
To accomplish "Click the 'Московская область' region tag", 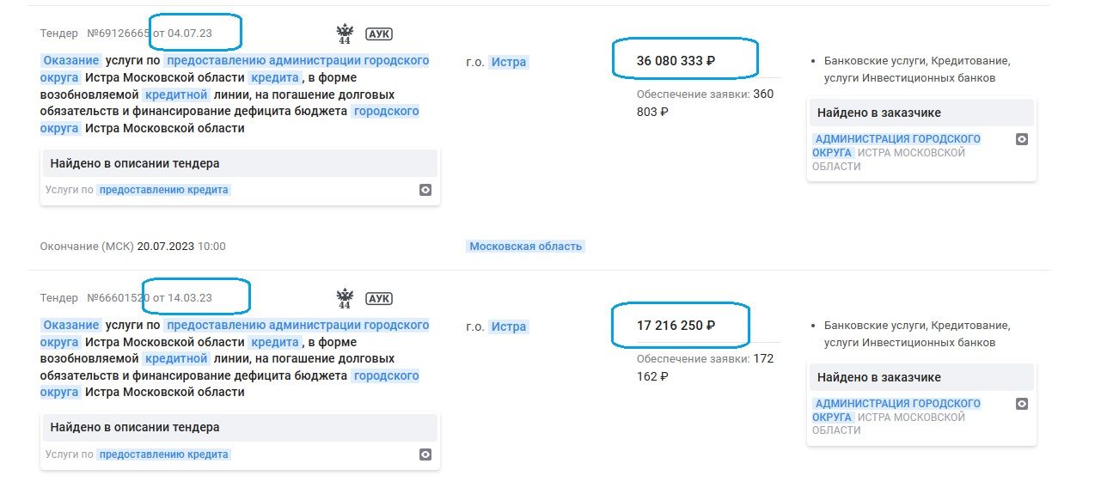I will tap(525, 247).
